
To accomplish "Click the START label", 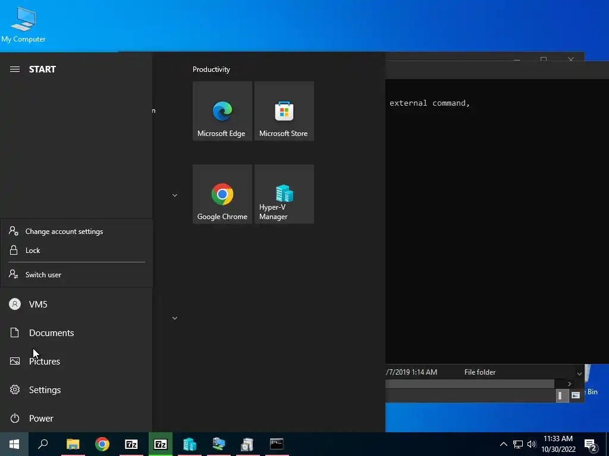I will 42,69.
